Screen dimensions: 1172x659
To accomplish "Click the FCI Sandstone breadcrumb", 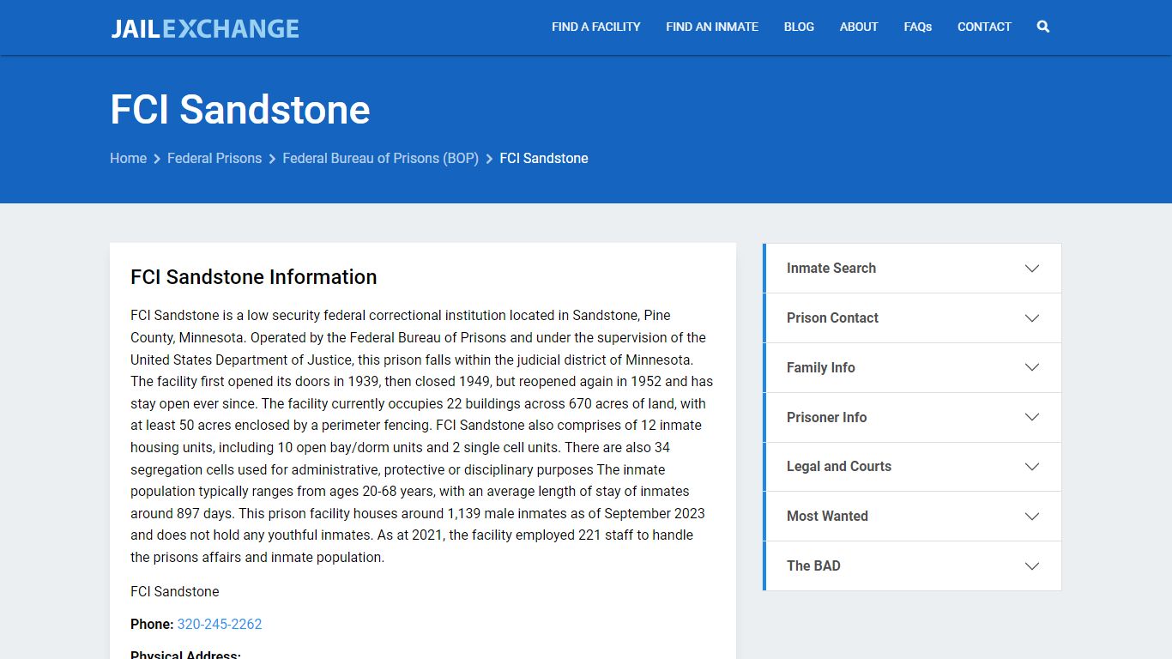I will [544, 158].
